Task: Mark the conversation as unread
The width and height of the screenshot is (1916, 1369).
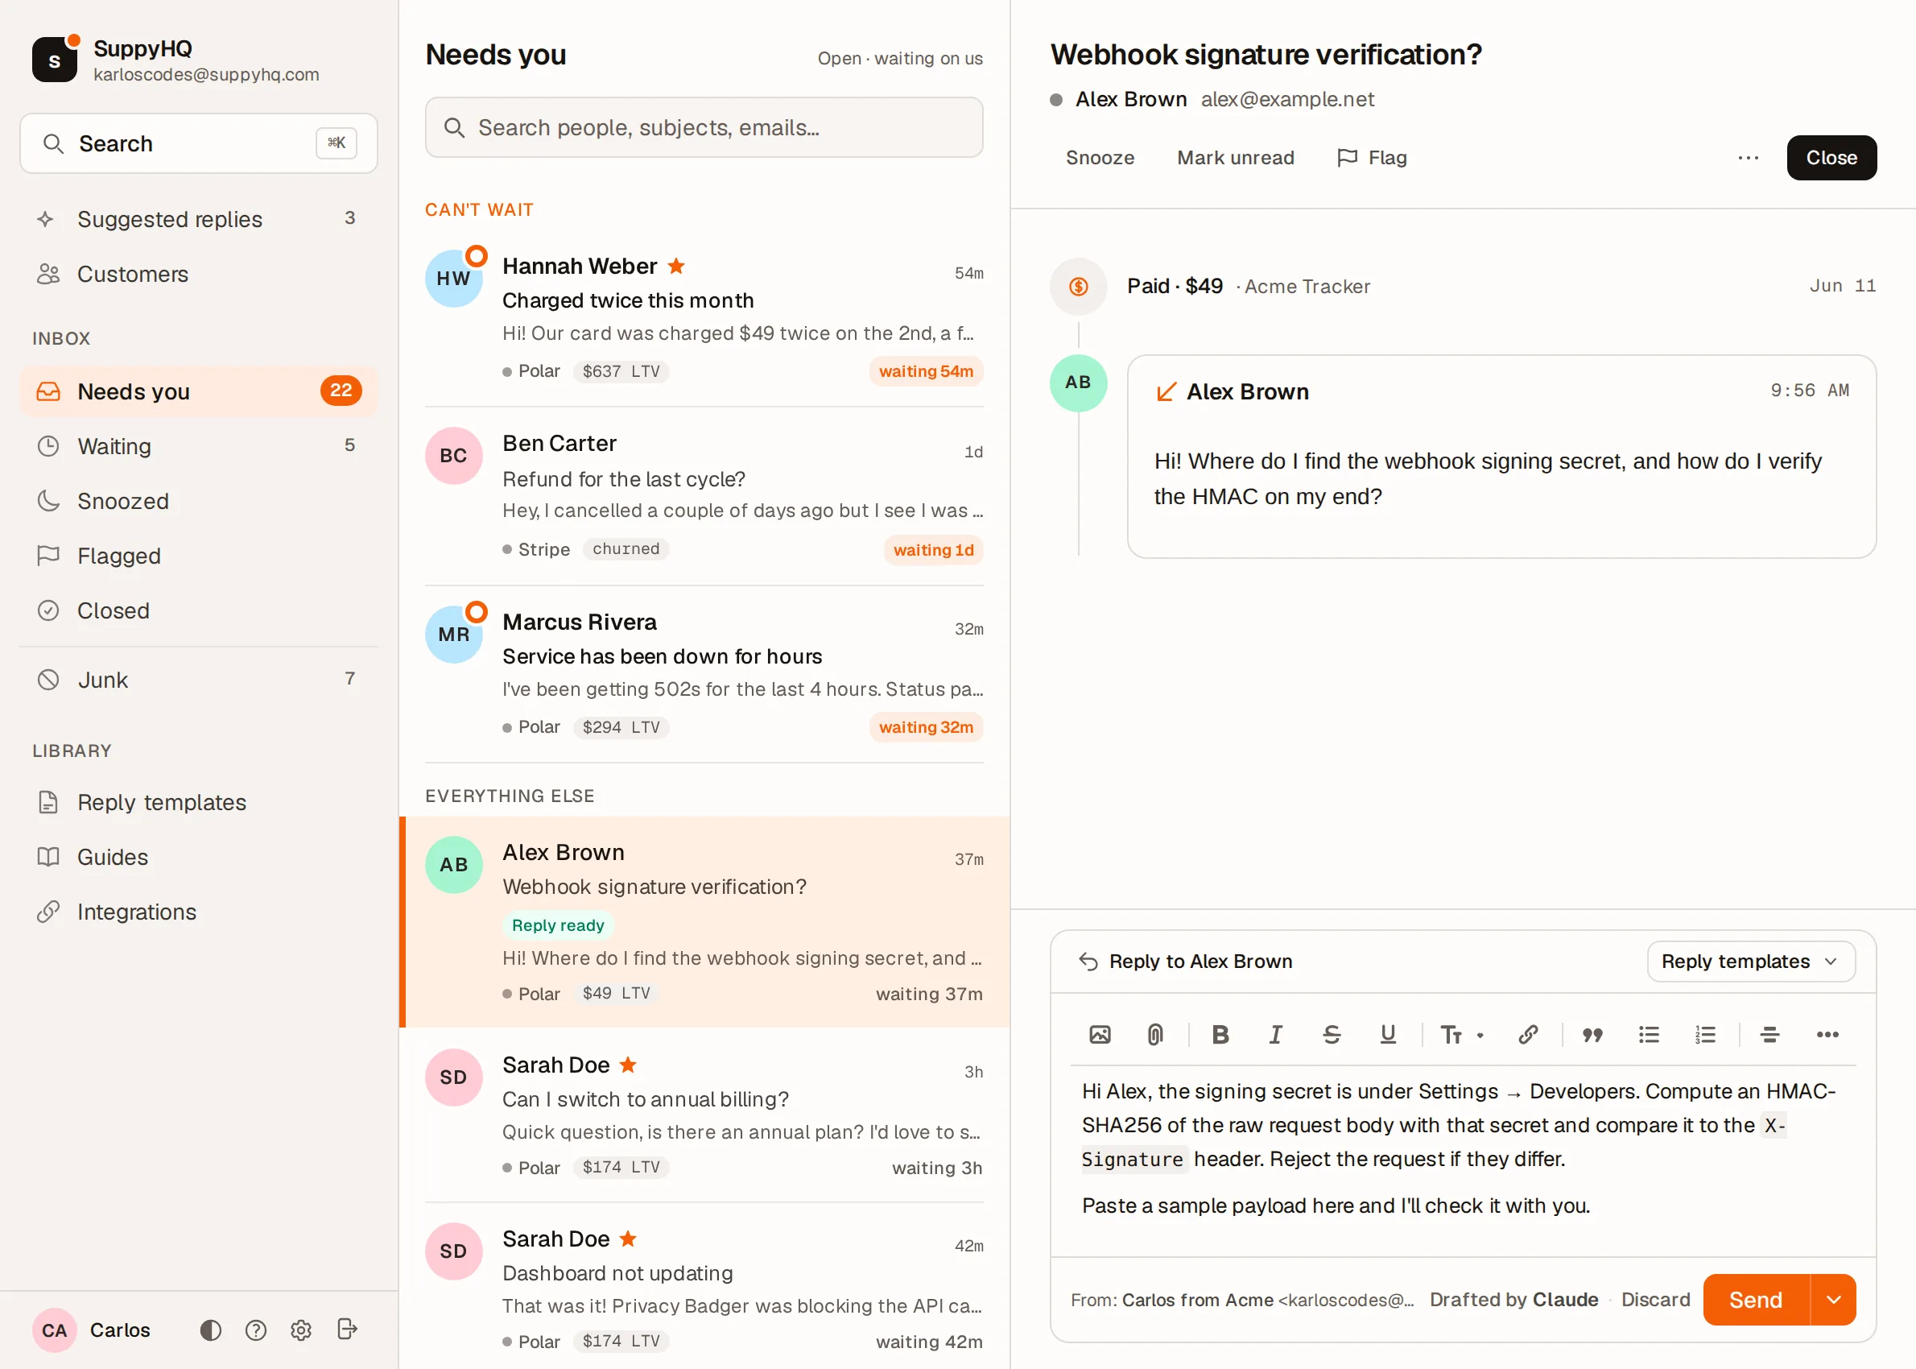Action: pyautogui.click(x=1235, y=158)
